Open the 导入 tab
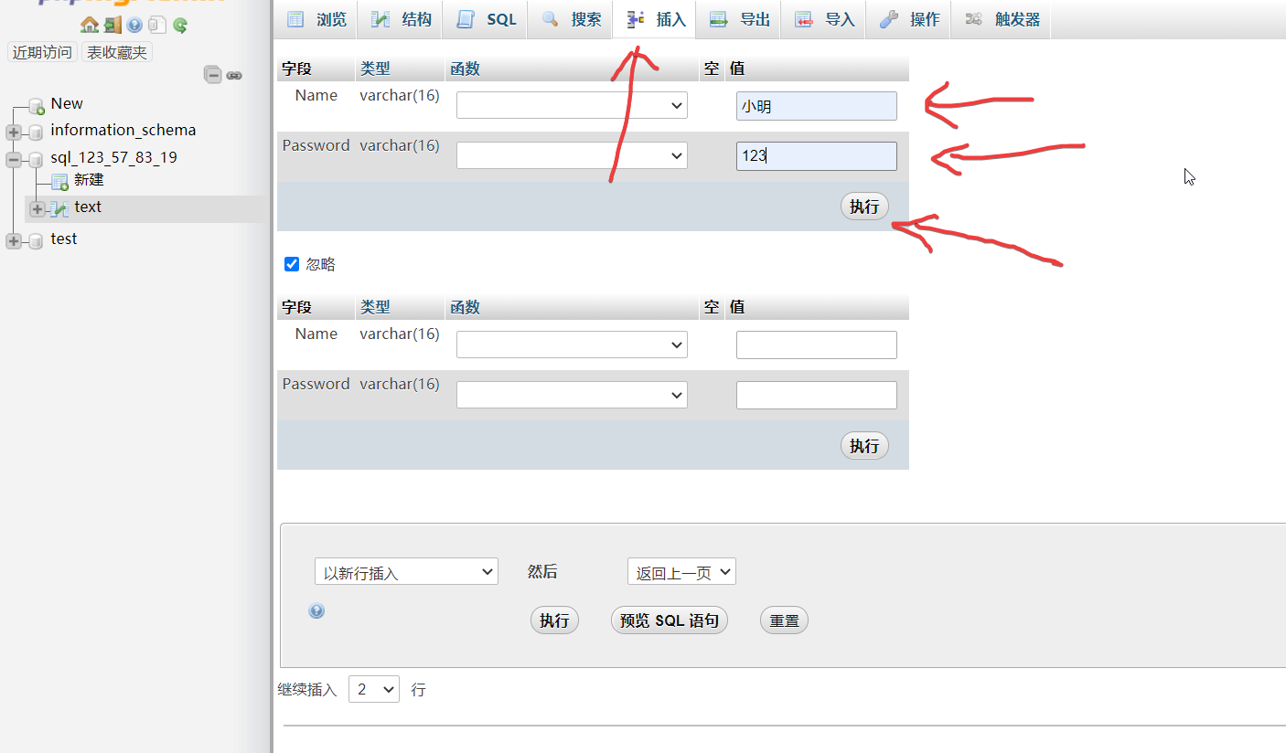Screen dimensions: 1286x753 coord(823,19)
